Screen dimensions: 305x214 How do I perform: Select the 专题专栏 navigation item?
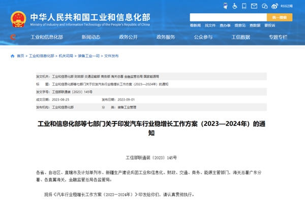[278, 37]
